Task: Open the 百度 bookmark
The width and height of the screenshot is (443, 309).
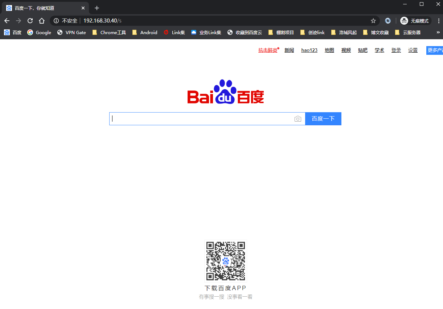Action: tap(13, 32)
